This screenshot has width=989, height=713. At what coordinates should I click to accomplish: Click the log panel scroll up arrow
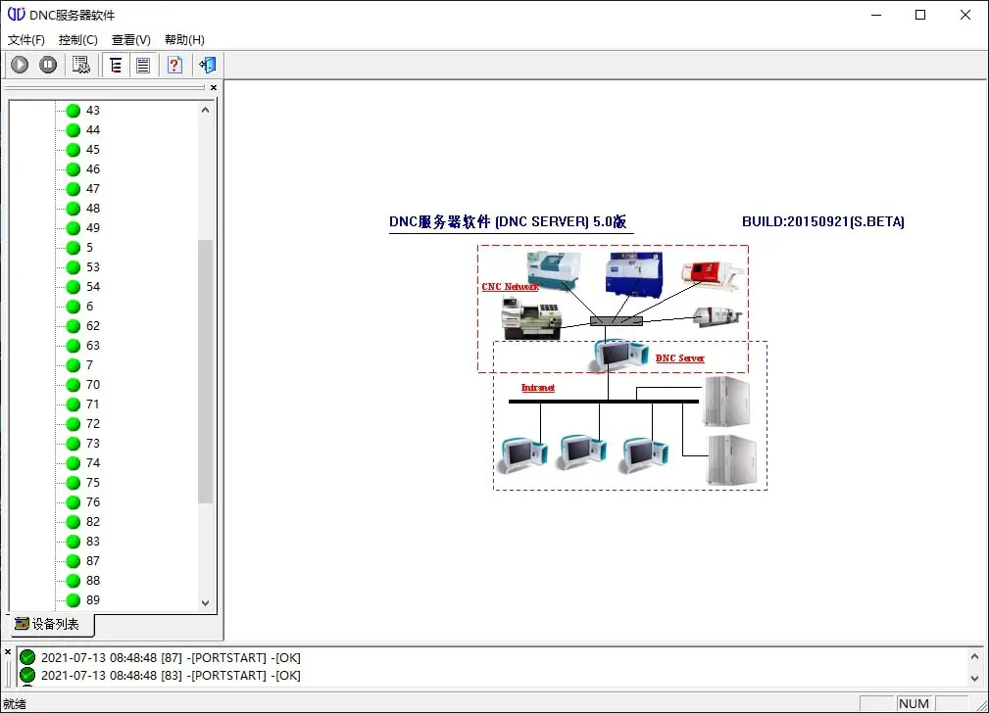tap(974, 657)
